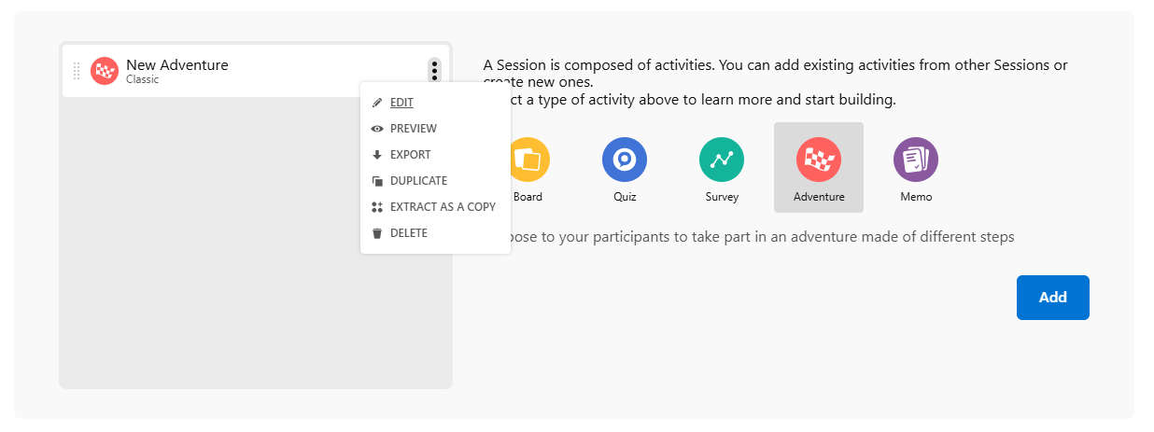Click the trash icon beside Delete

pyautogui.click(x=377, y=233)
